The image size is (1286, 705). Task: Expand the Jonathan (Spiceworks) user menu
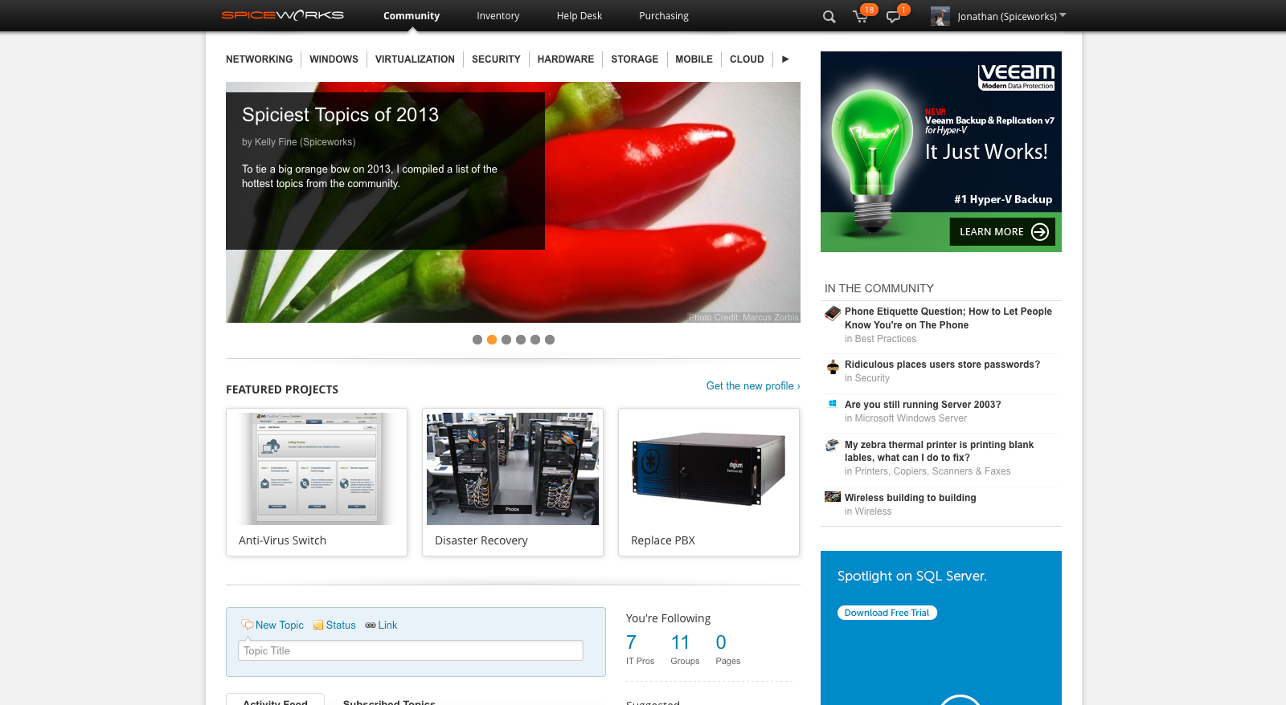point(1063,15)
